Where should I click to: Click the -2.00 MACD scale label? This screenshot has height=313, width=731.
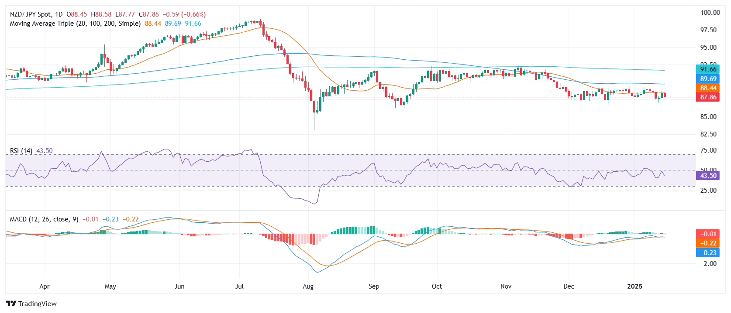708,264
